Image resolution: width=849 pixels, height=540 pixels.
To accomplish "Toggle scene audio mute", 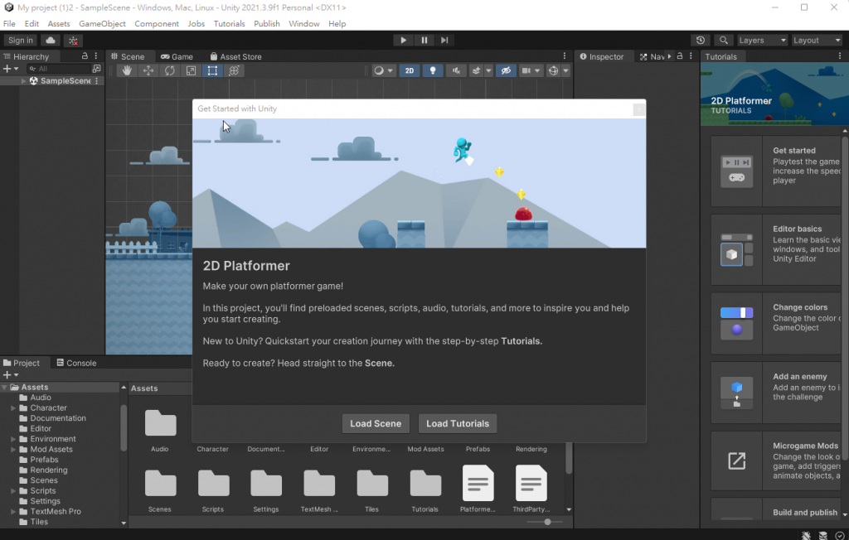I will pos(456,71).
